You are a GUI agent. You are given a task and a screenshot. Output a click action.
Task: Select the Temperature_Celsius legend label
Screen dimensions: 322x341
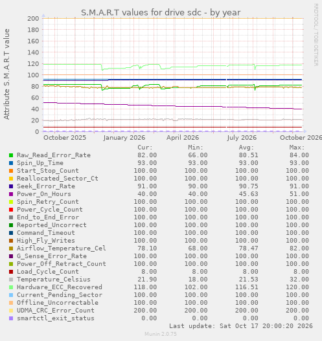tap(54, 280)
